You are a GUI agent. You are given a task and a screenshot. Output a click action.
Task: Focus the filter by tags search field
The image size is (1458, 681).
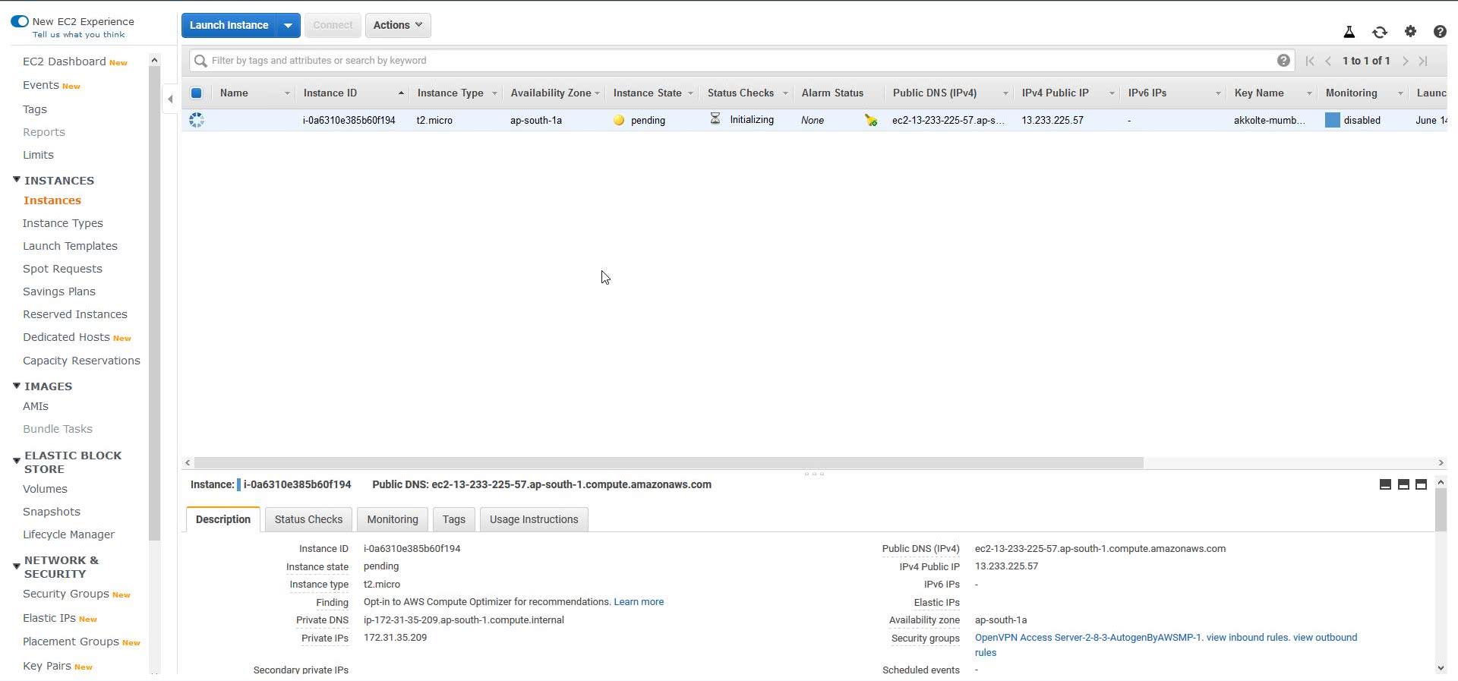[740, 61]
